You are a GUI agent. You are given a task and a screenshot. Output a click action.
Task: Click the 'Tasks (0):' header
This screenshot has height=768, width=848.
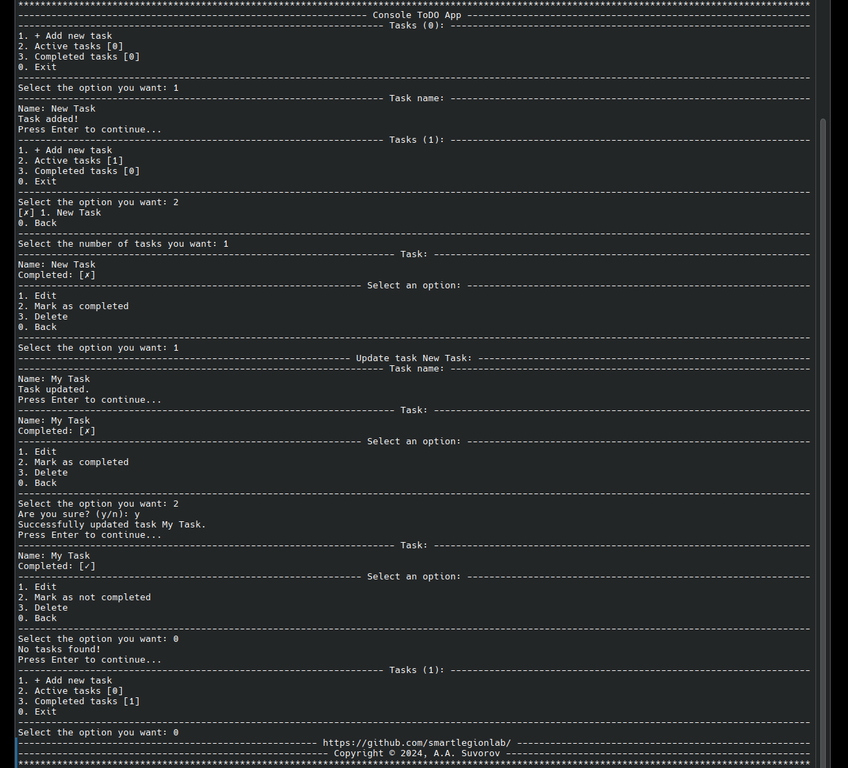coord(417,26)
